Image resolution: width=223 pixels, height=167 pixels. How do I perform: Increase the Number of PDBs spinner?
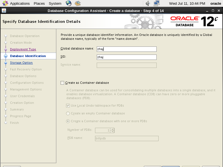coord(112,129)
